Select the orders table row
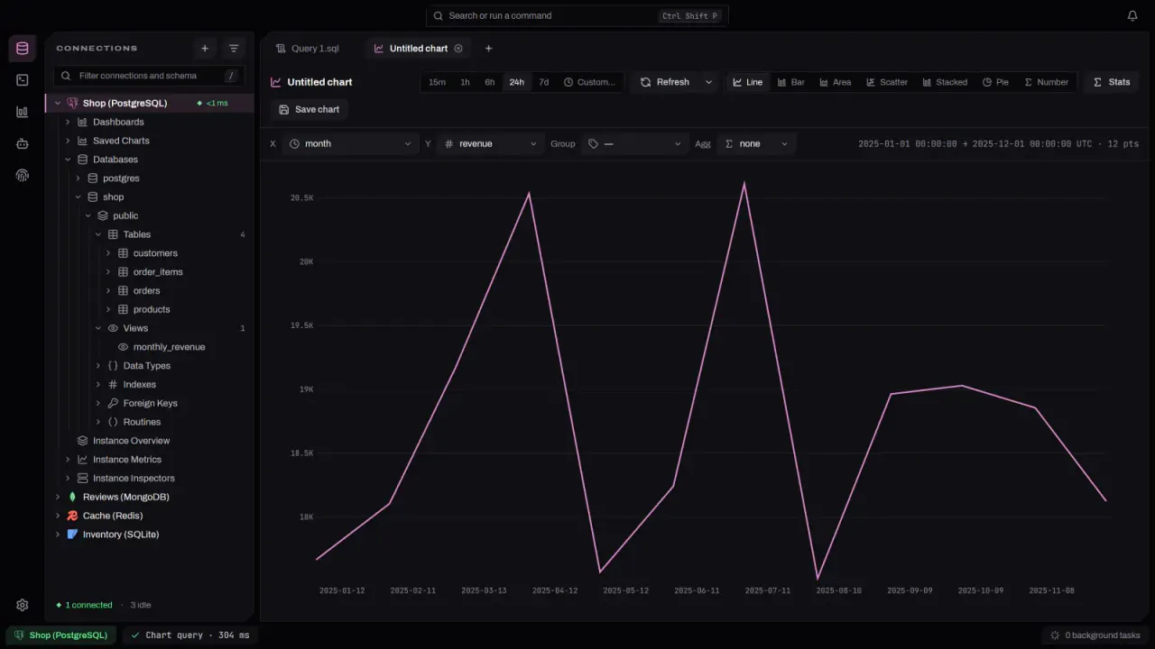The height and width of the screenshot is (649, 1155). coord(150,290)
